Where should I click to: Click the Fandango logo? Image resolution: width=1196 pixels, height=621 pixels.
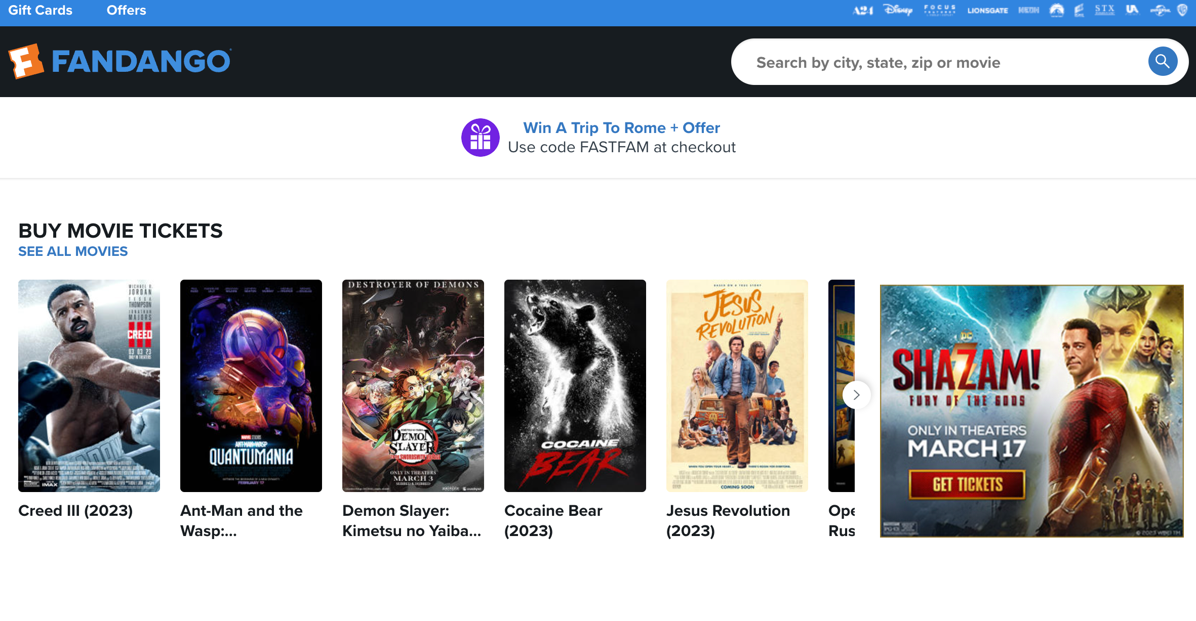pos(120,61)
